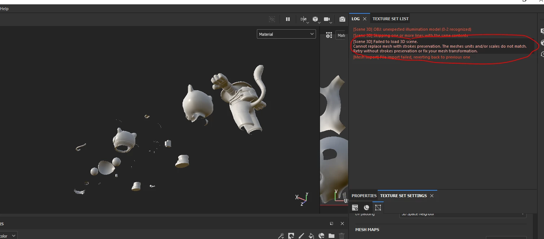Open the Material channel dropdown

pos(286,34)
